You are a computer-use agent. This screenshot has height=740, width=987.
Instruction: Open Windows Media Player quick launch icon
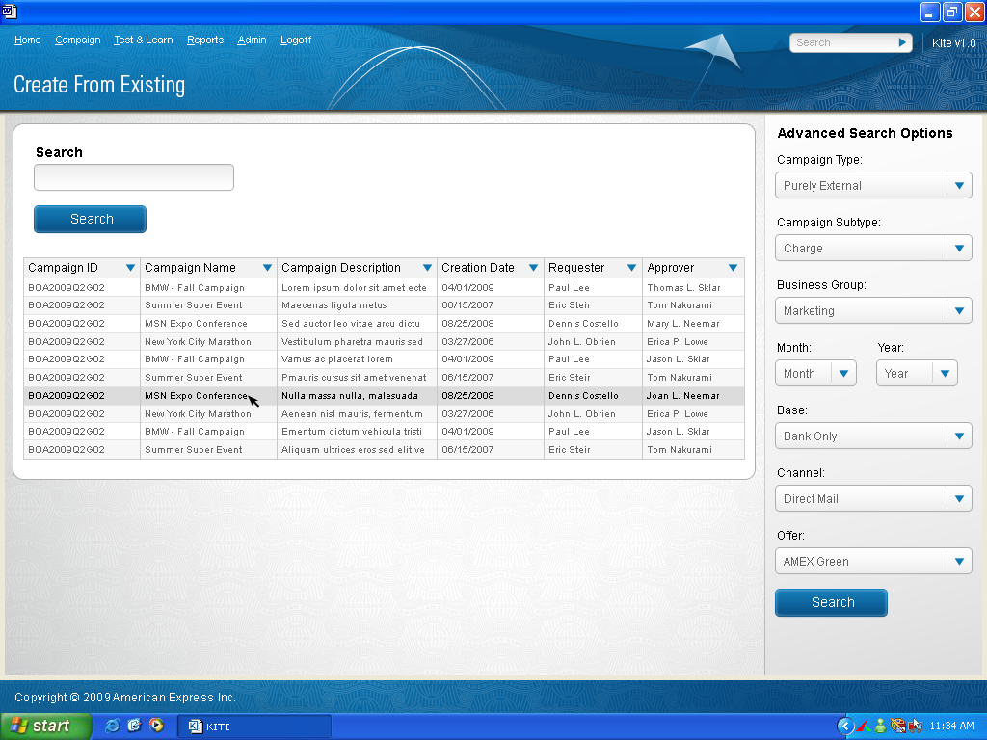tap(156, 726)
